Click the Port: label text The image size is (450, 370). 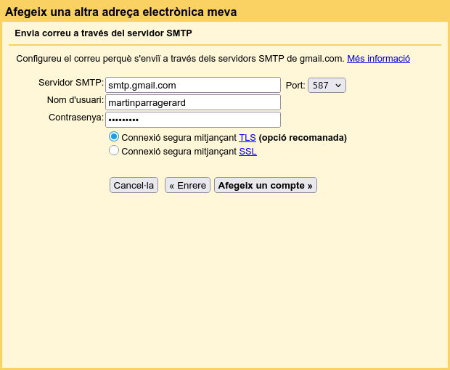[295, 86]
